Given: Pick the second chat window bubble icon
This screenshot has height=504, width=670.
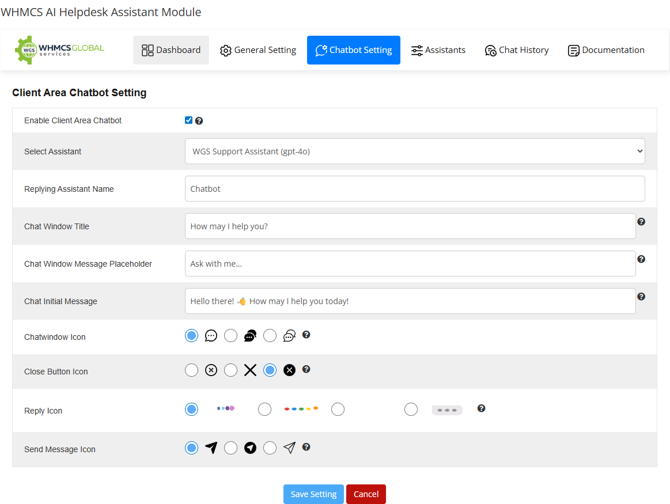Looking at the screenshot, I should coord(231,336).
